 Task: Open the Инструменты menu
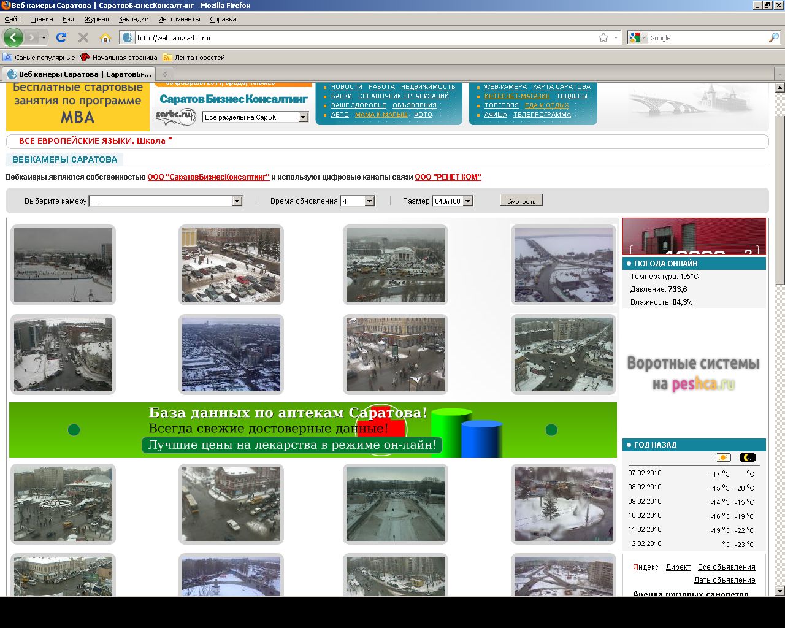click(x=179, y=19)
